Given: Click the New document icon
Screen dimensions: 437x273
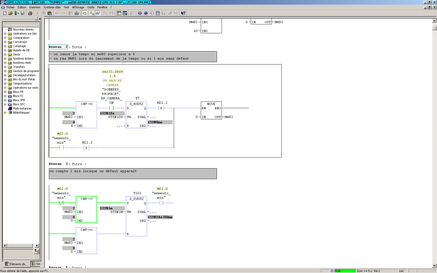Looking at the screenshot, I should coord(5,13).
